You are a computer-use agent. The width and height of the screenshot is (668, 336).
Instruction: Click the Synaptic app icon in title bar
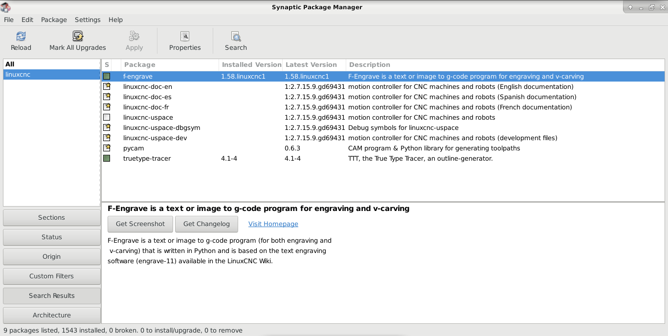pos(5,7)
